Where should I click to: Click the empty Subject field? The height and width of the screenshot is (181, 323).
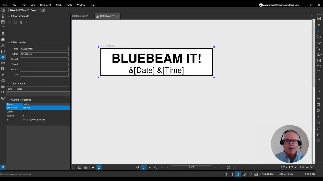click(x=44, y=59)
